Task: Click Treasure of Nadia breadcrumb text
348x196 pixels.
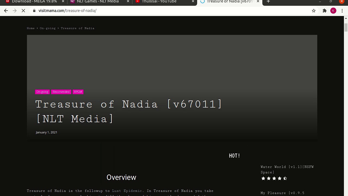Action: [77, 28]
